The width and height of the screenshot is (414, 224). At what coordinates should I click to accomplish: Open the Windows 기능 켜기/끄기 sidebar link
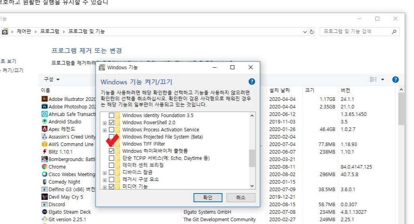[x=12, y=70]
